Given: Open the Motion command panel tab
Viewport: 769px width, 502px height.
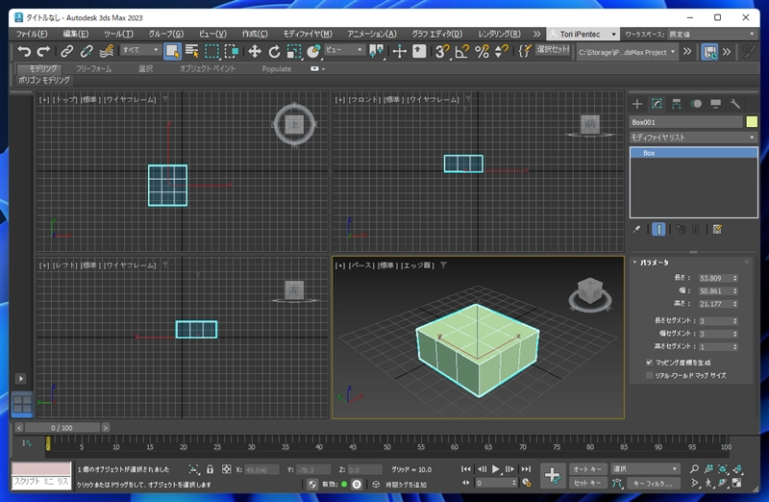Looking at the screenshot, I should [x=696, y=104].
